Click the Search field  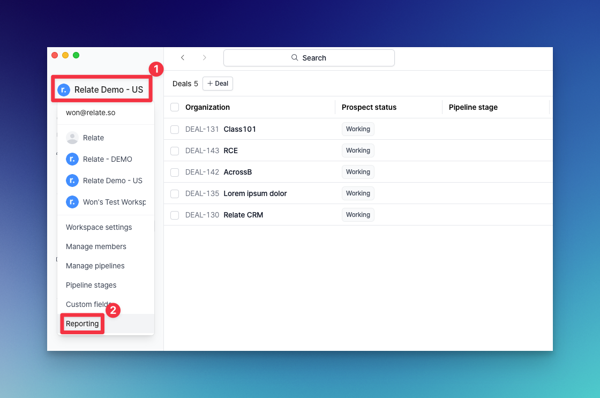[x=309, y=58]
